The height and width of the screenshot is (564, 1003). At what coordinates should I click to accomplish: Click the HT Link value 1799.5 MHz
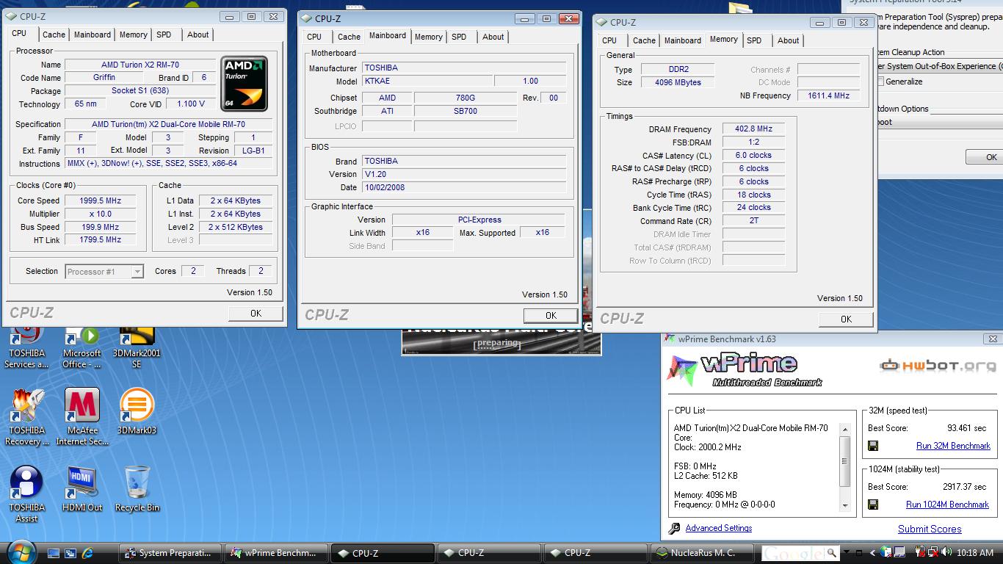tap(101, 240)
